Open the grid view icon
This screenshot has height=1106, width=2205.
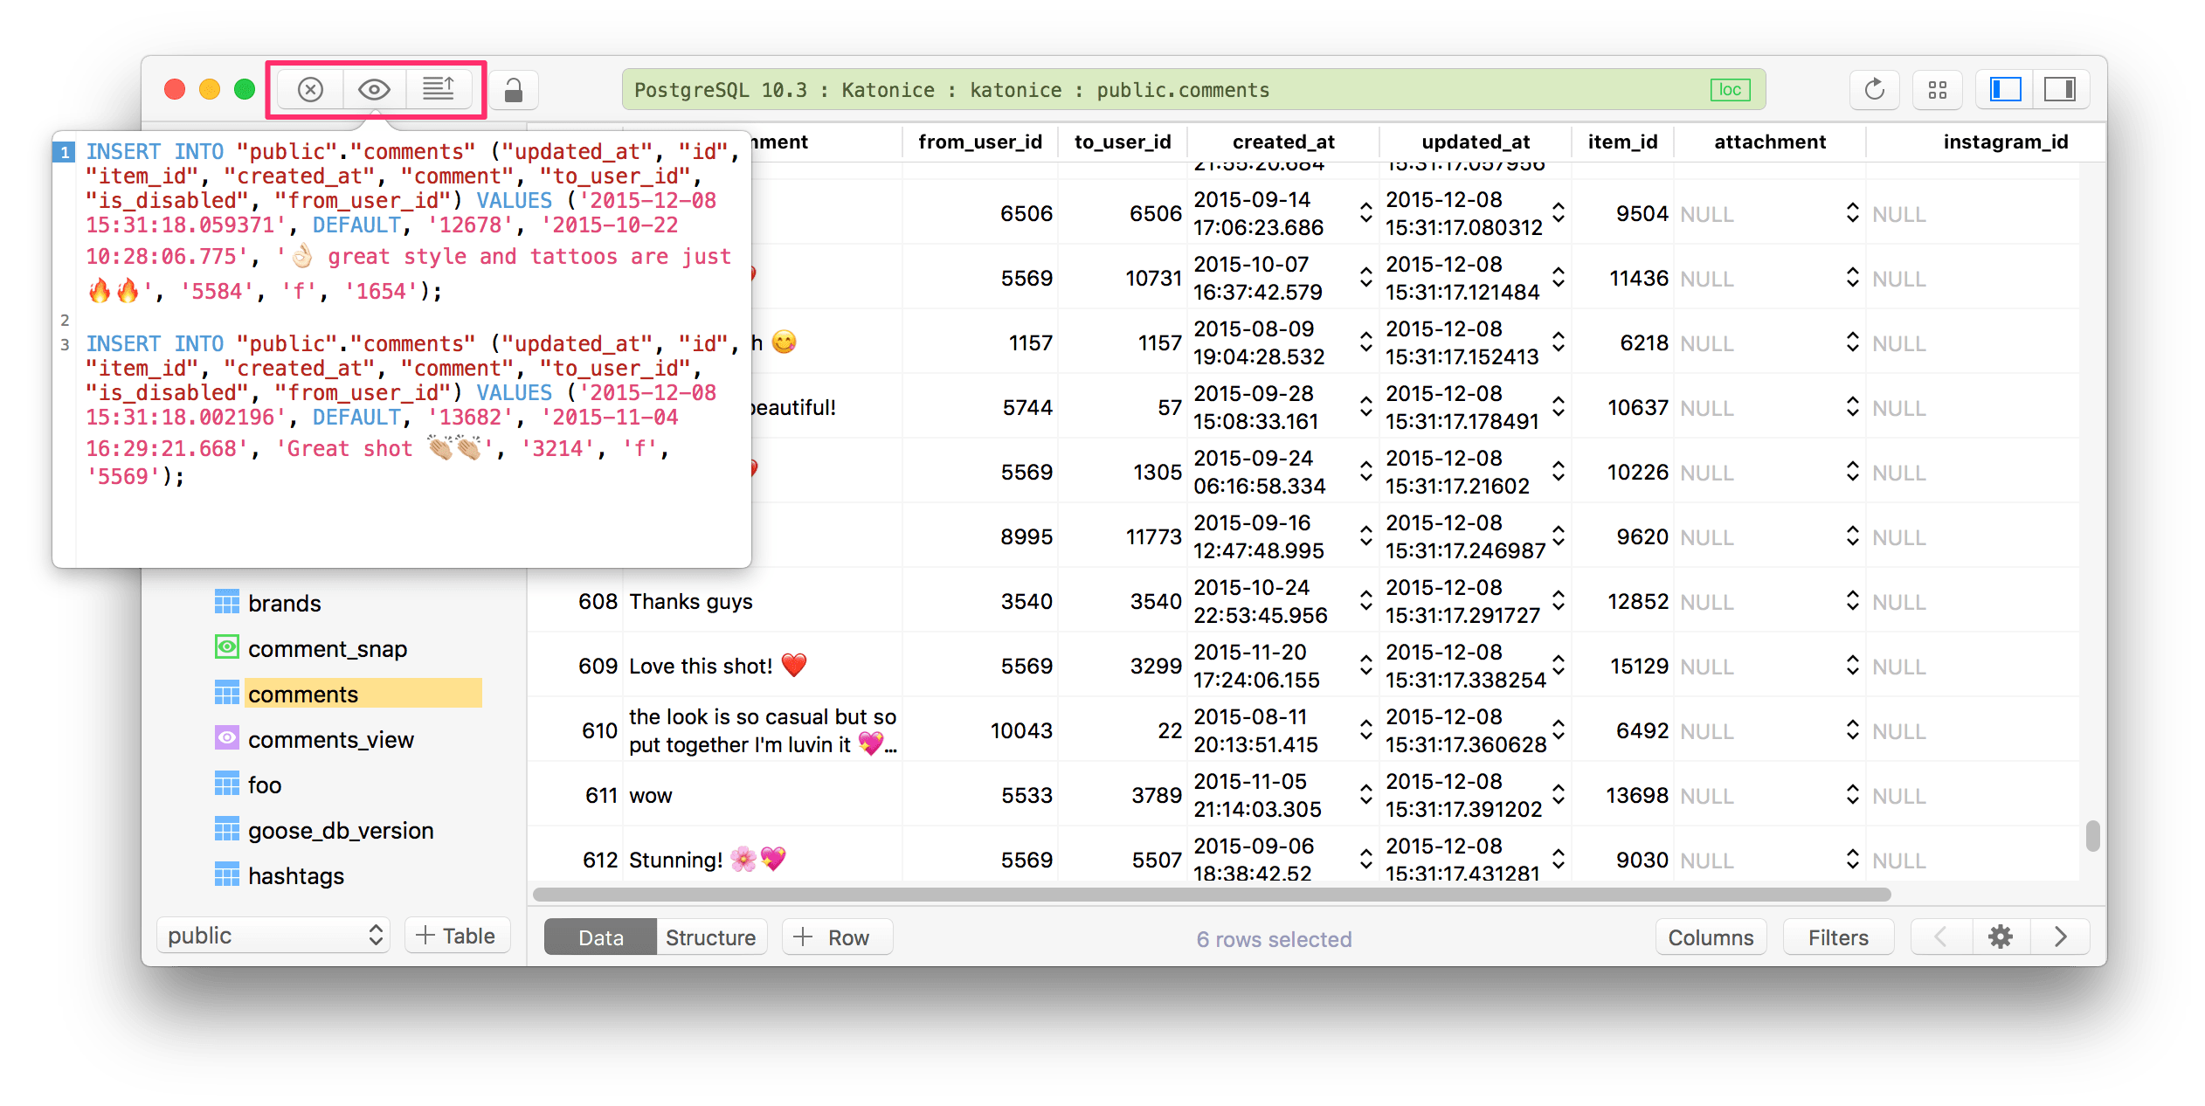[1937, 89]
